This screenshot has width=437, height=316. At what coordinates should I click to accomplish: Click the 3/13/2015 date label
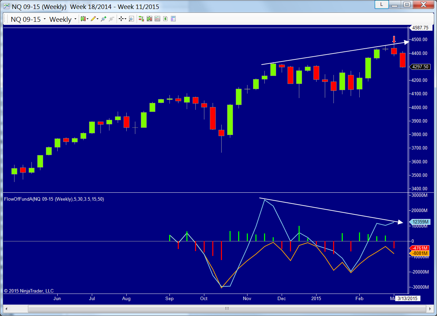click(x=407, y=298)
